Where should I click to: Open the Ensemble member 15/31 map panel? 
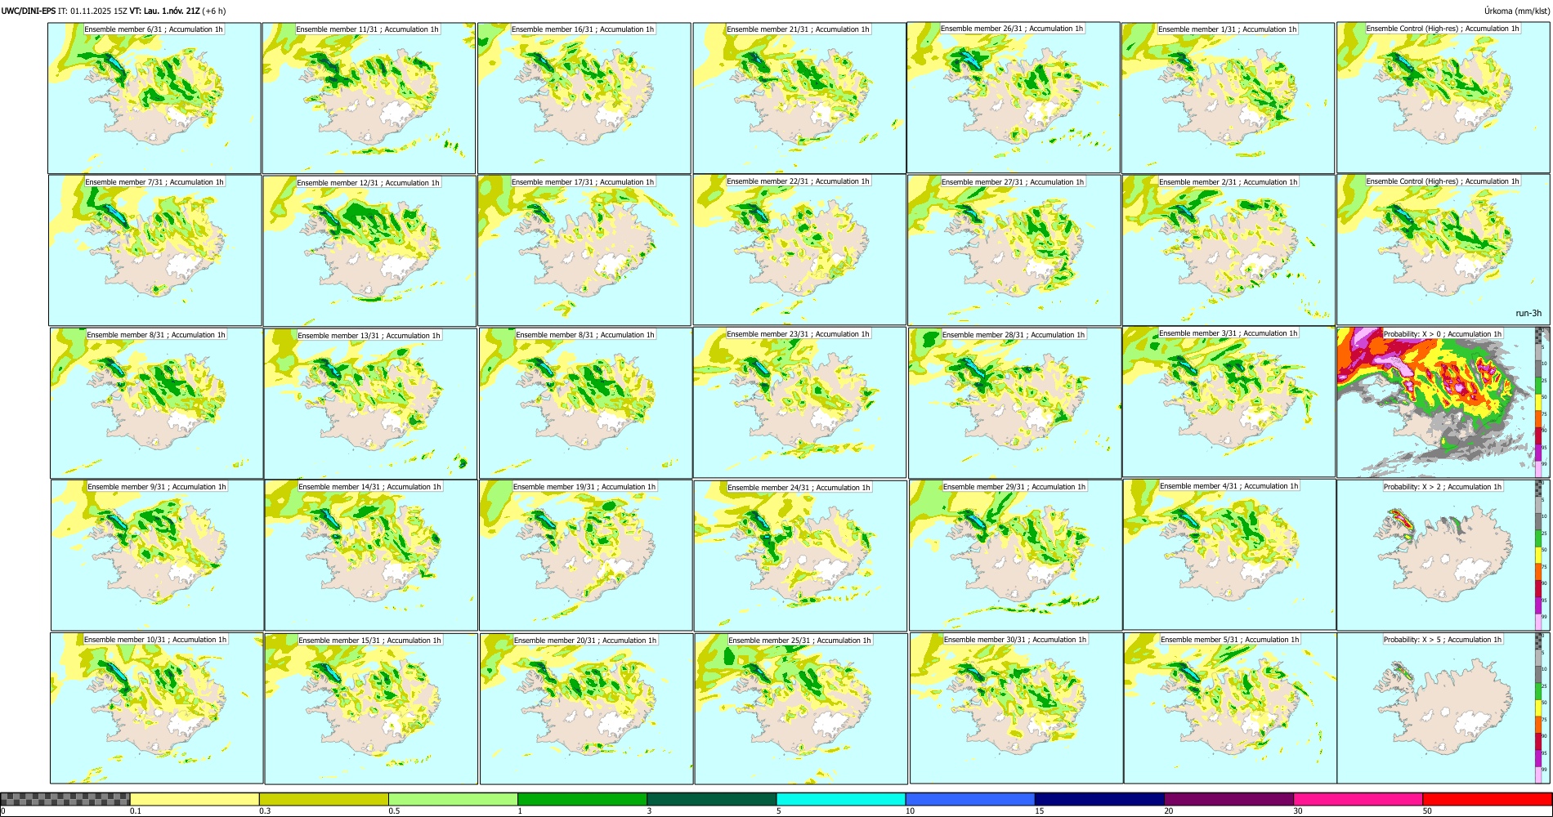click(371, 708)
